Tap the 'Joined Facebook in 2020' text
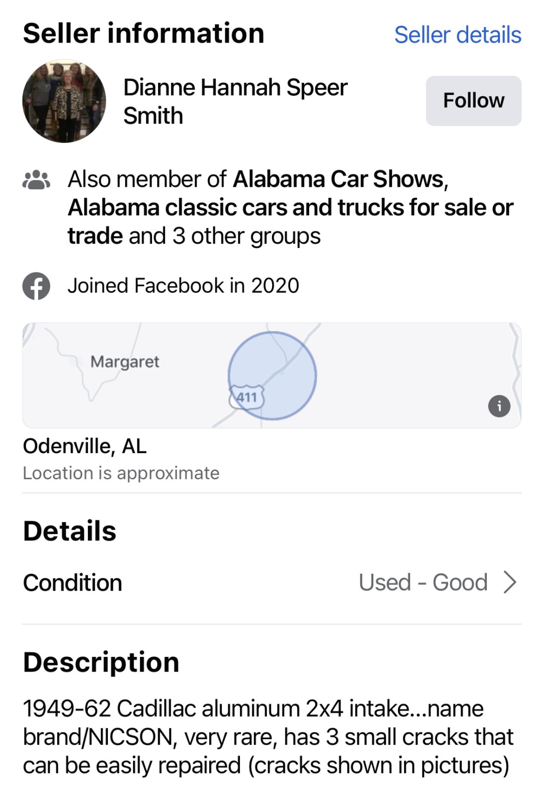The height and width of the screenshot is (803, 544). (183, 286)
